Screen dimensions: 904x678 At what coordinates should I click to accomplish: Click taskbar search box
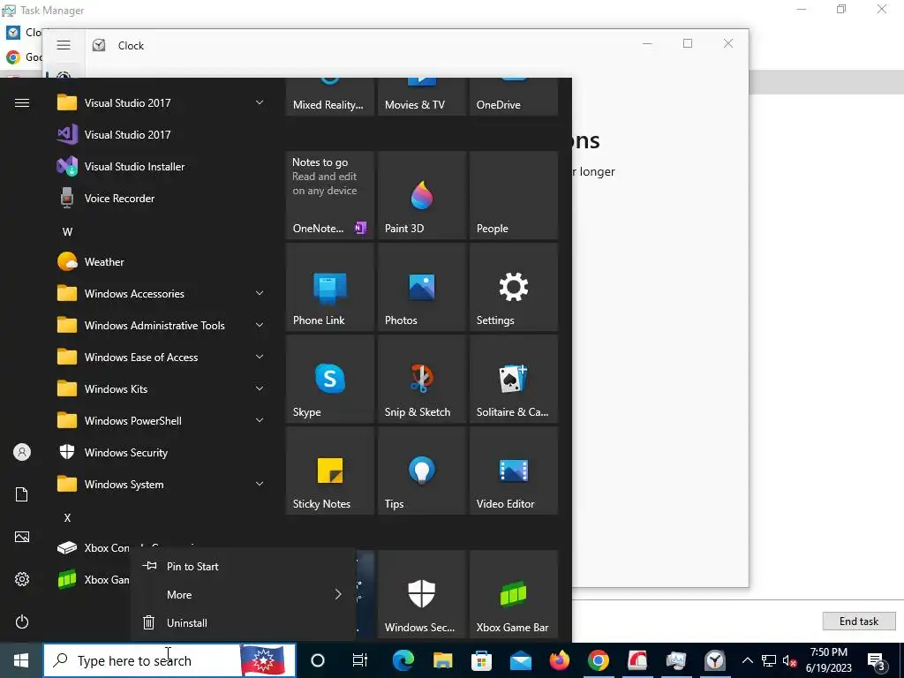(x=169, y=660)
